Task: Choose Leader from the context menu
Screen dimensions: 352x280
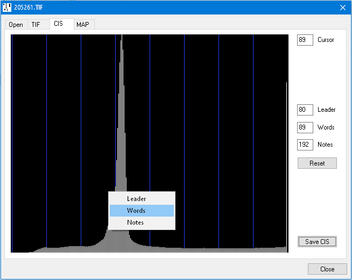Action: 136,199
